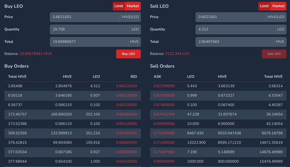Click buy order HIVE value 166.890200

click(61, 114)
